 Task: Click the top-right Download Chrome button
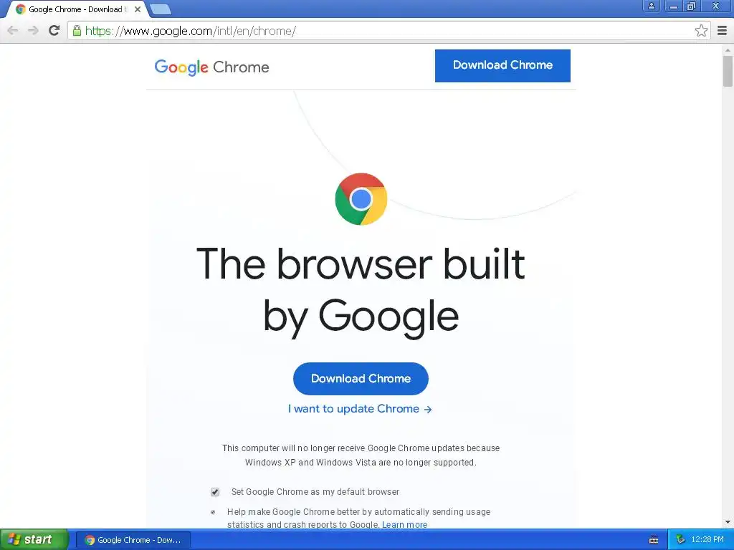tap(502, 65)
